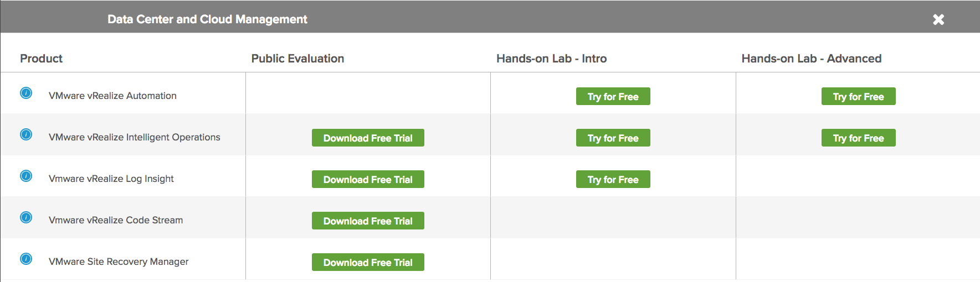This screenshot has width=980, height=282.
Task: Try Intelligent Operations advanced lab for free
Action: (859, 138)
